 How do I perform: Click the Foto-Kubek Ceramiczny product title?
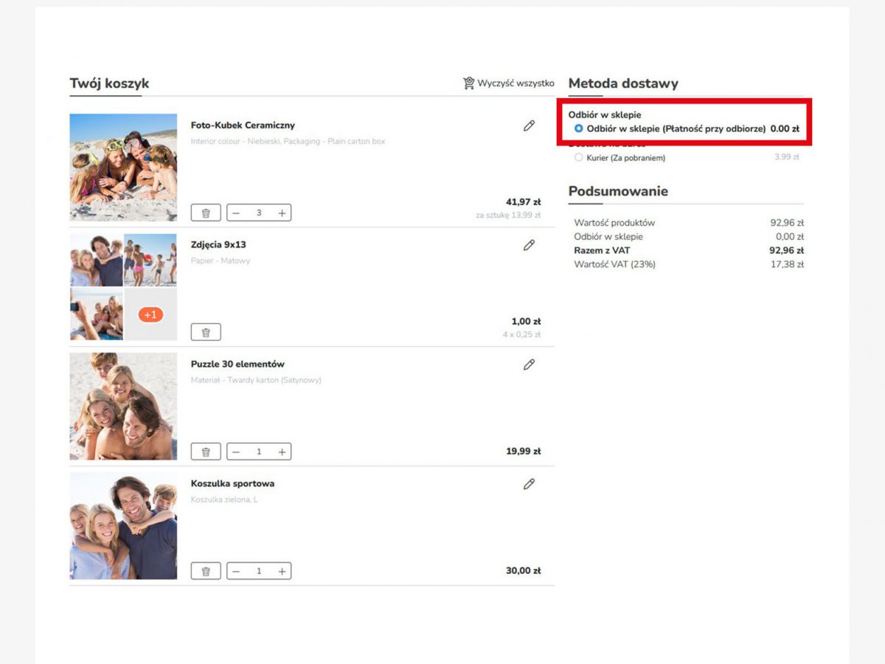243,125
